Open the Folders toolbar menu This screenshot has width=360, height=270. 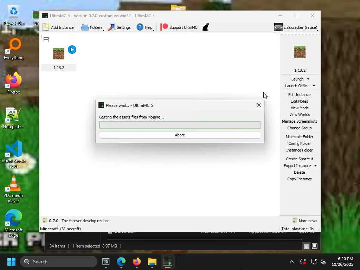click(93, 27)
